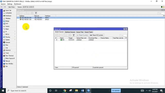The height and width of the screenshot is (93, 165).
Task: Switch to Queue Tree tab
Action: (80, 32)
